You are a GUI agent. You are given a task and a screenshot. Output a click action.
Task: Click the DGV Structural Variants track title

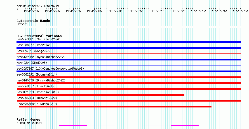(x=39, y=36)
